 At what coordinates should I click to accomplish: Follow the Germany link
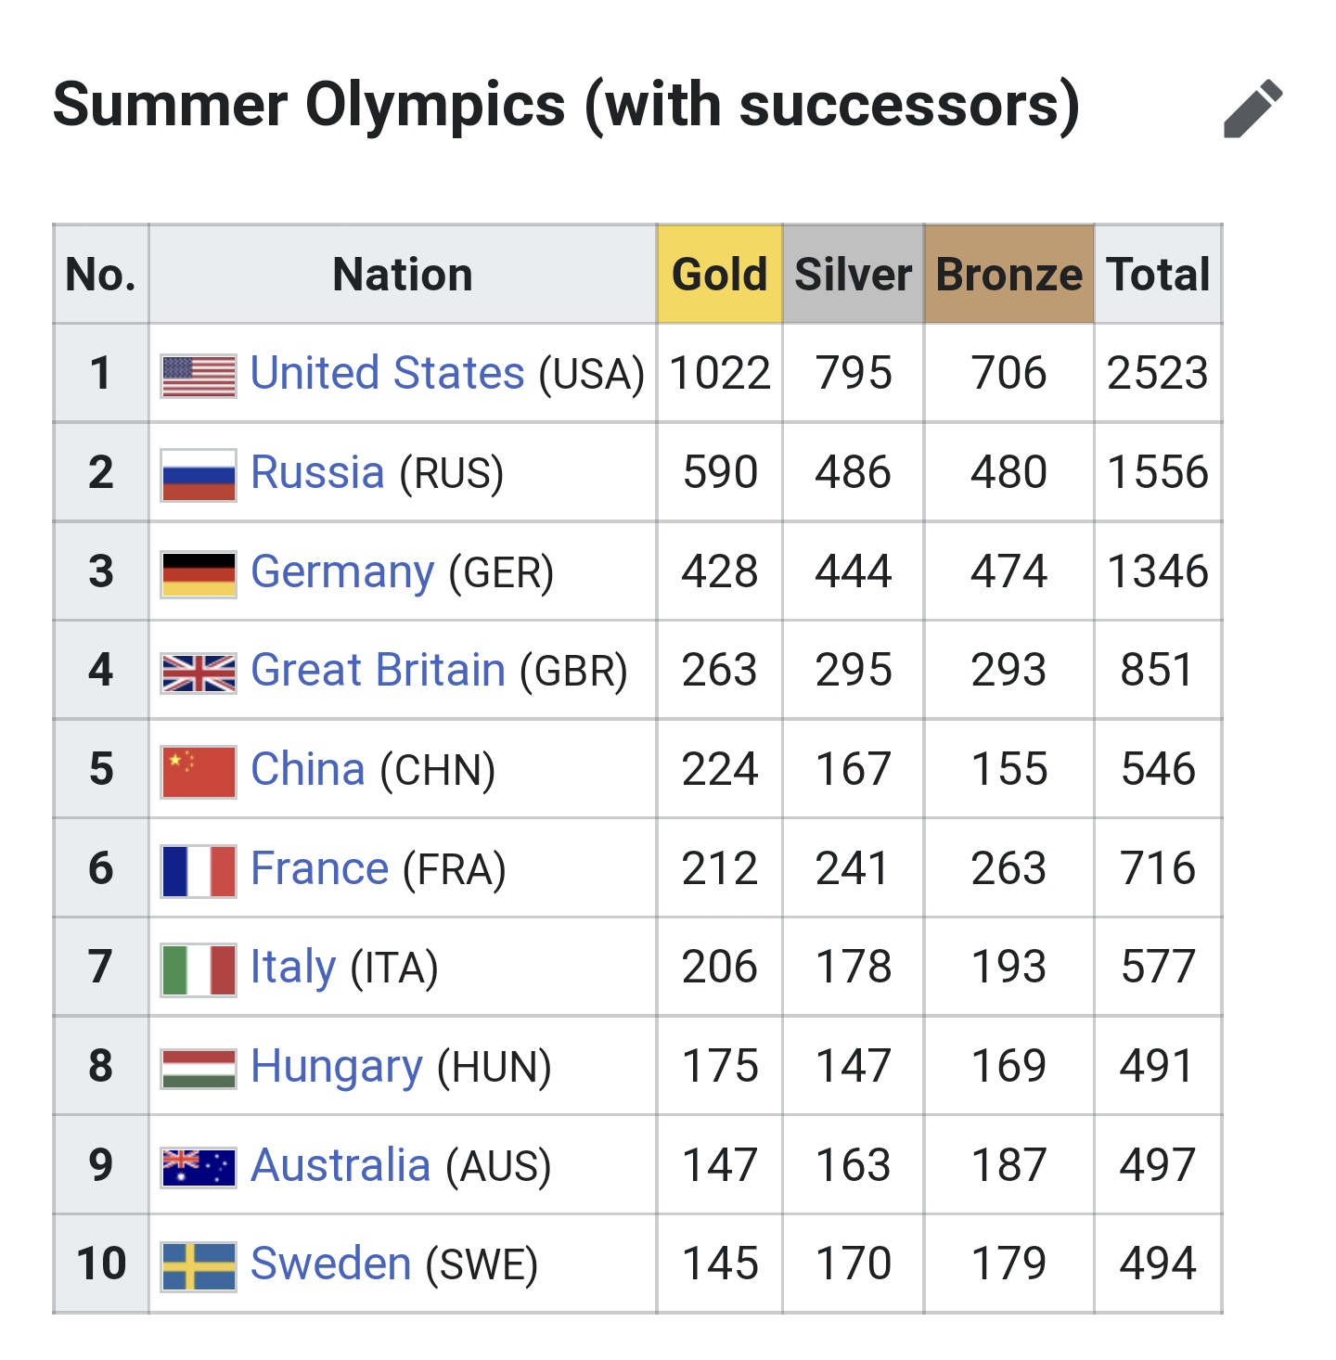coord(342,572)
